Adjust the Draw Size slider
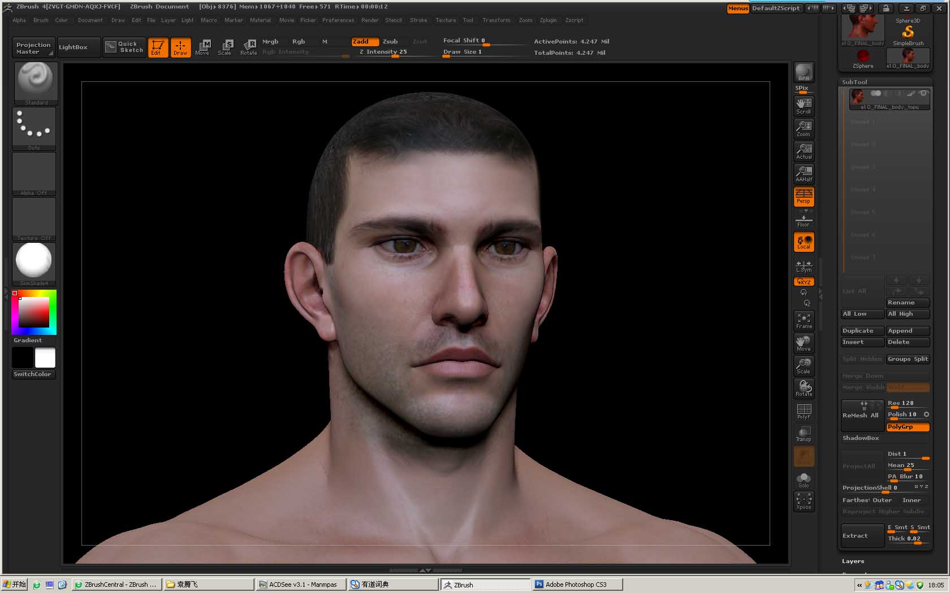 click(483, 53)
